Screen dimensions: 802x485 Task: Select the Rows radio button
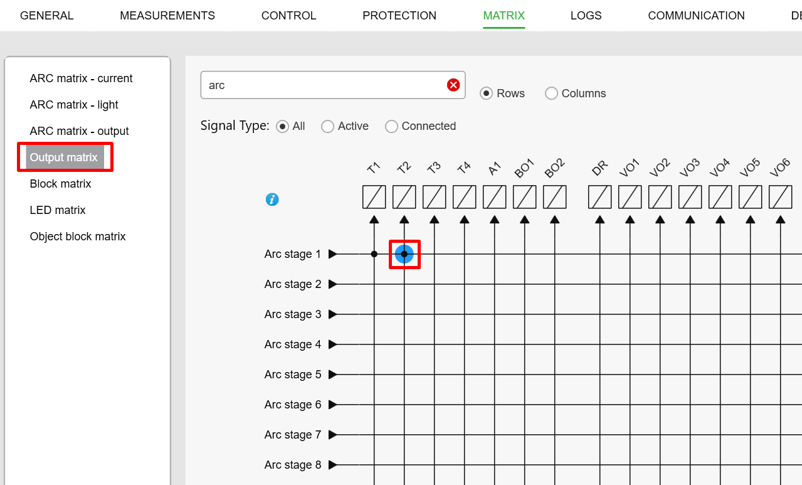pos(486,93)
